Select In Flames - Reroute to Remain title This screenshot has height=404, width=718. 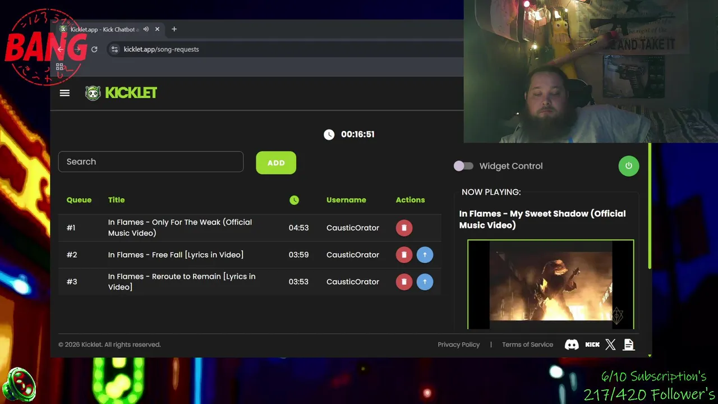[x=182, y=282]
